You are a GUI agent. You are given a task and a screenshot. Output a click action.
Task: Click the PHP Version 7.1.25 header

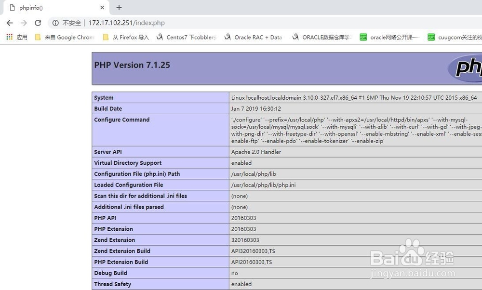(x=132, y=65)
